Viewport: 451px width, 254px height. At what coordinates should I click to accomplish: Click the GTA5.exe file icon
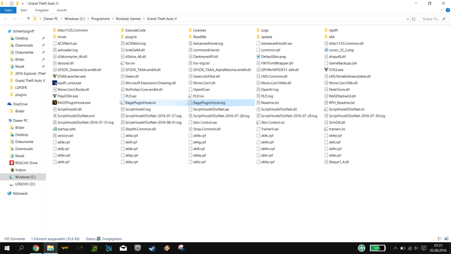coord(326,69)
